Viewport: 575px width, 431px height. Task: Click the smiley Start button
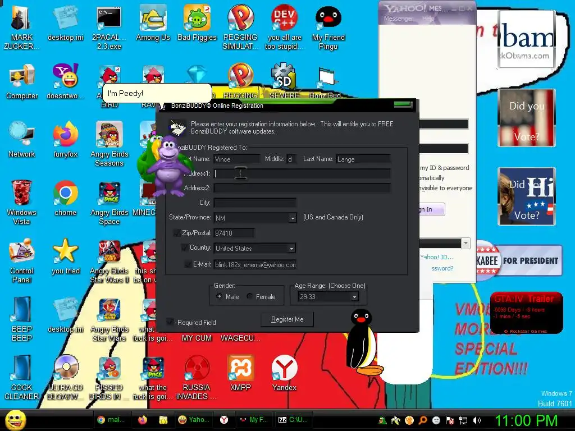tap(15, 420)
